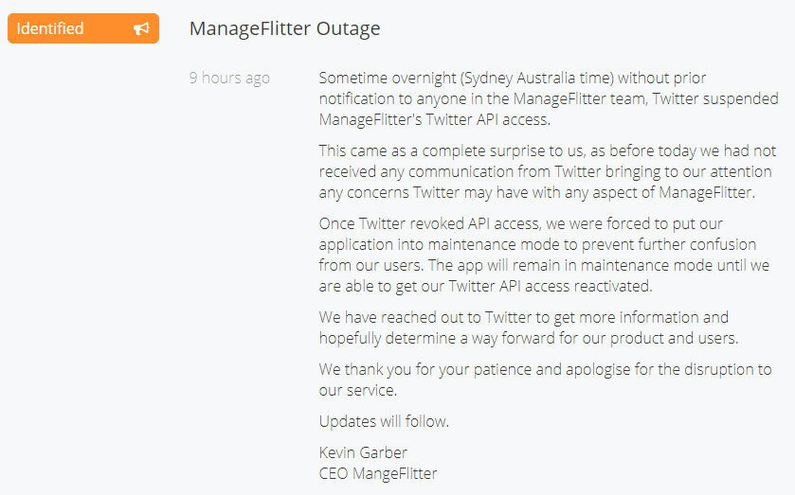Click the '9 hours ago' timestamp
Screen dimensions: 795x495
(x=229, y=78)
